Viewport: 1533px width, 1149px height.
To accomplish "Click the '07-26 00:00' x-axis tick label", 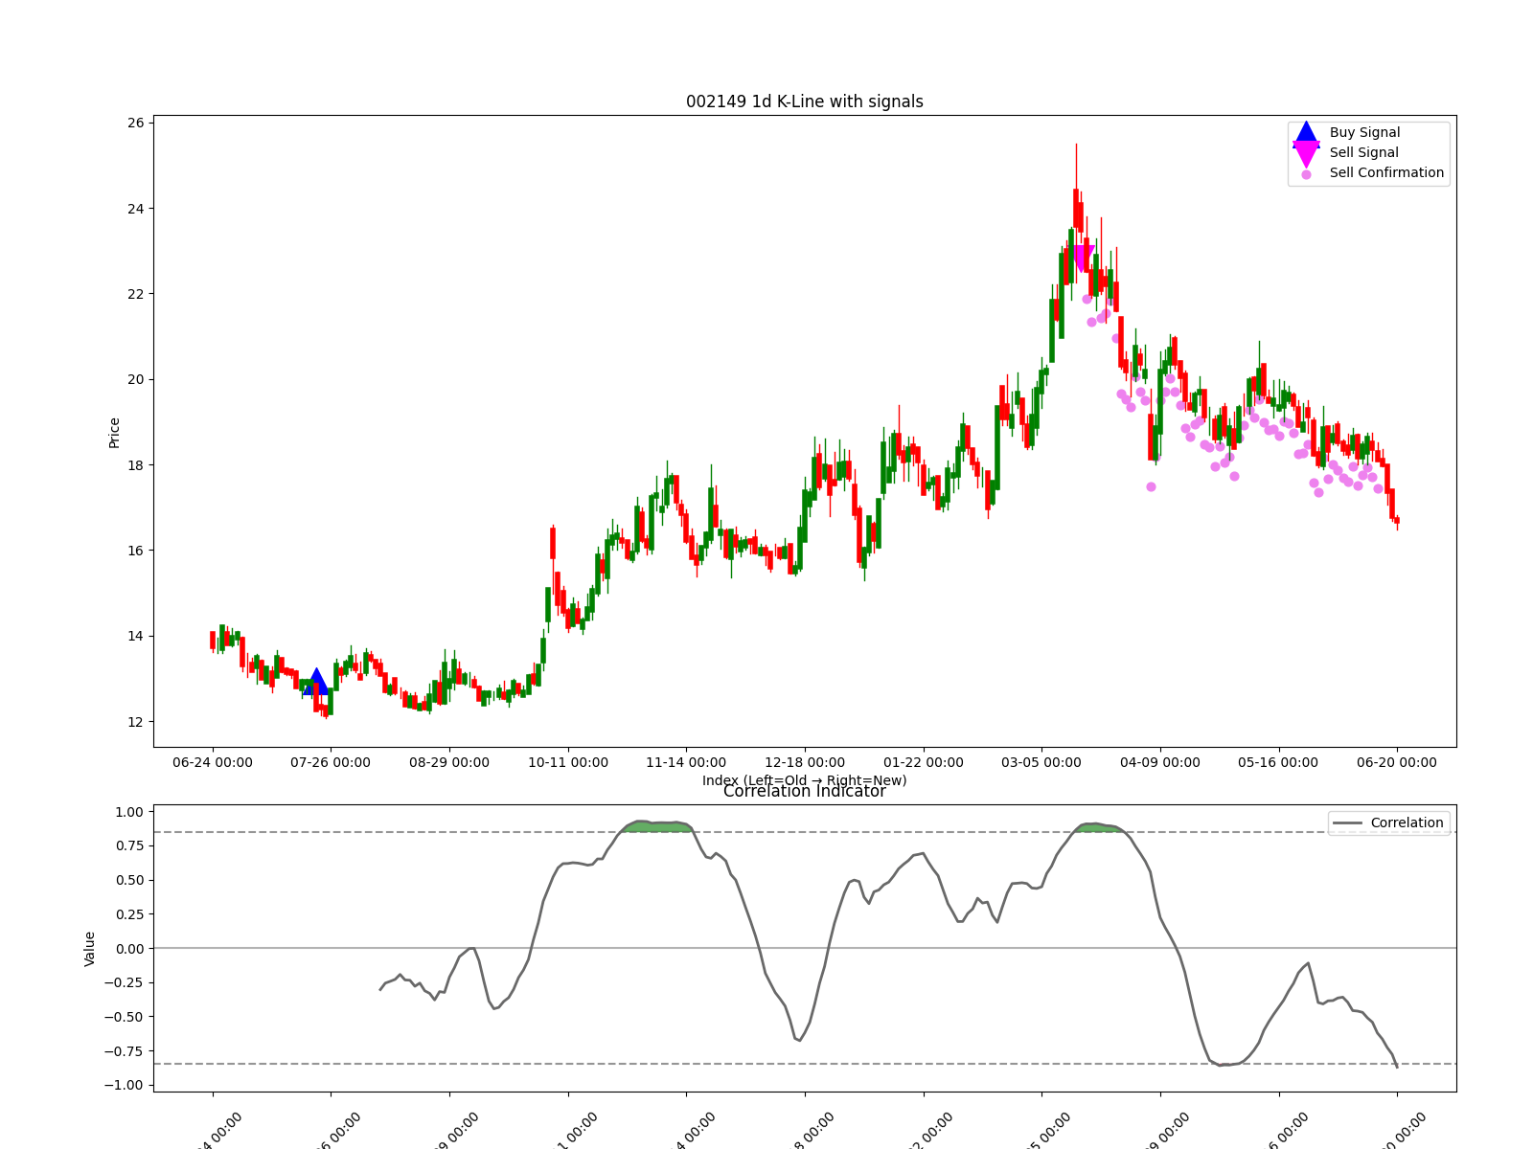I will coord(331,763).
